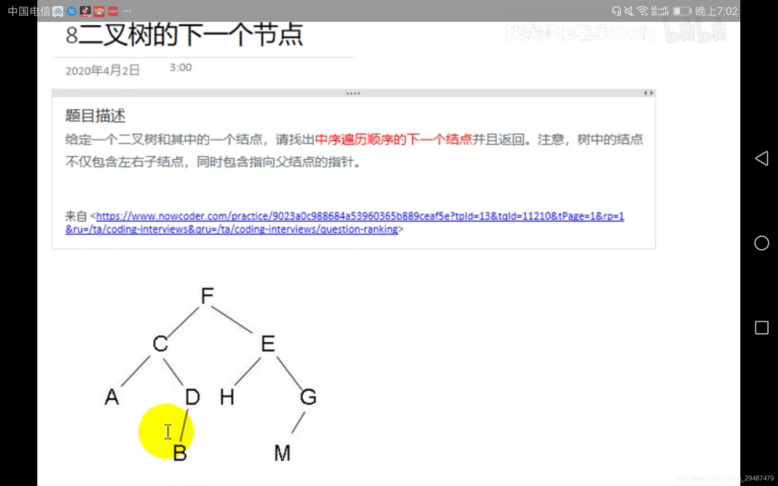Click the note container drag handle dots
This screenshot has height=486, width=778.
tap(353, 93)
